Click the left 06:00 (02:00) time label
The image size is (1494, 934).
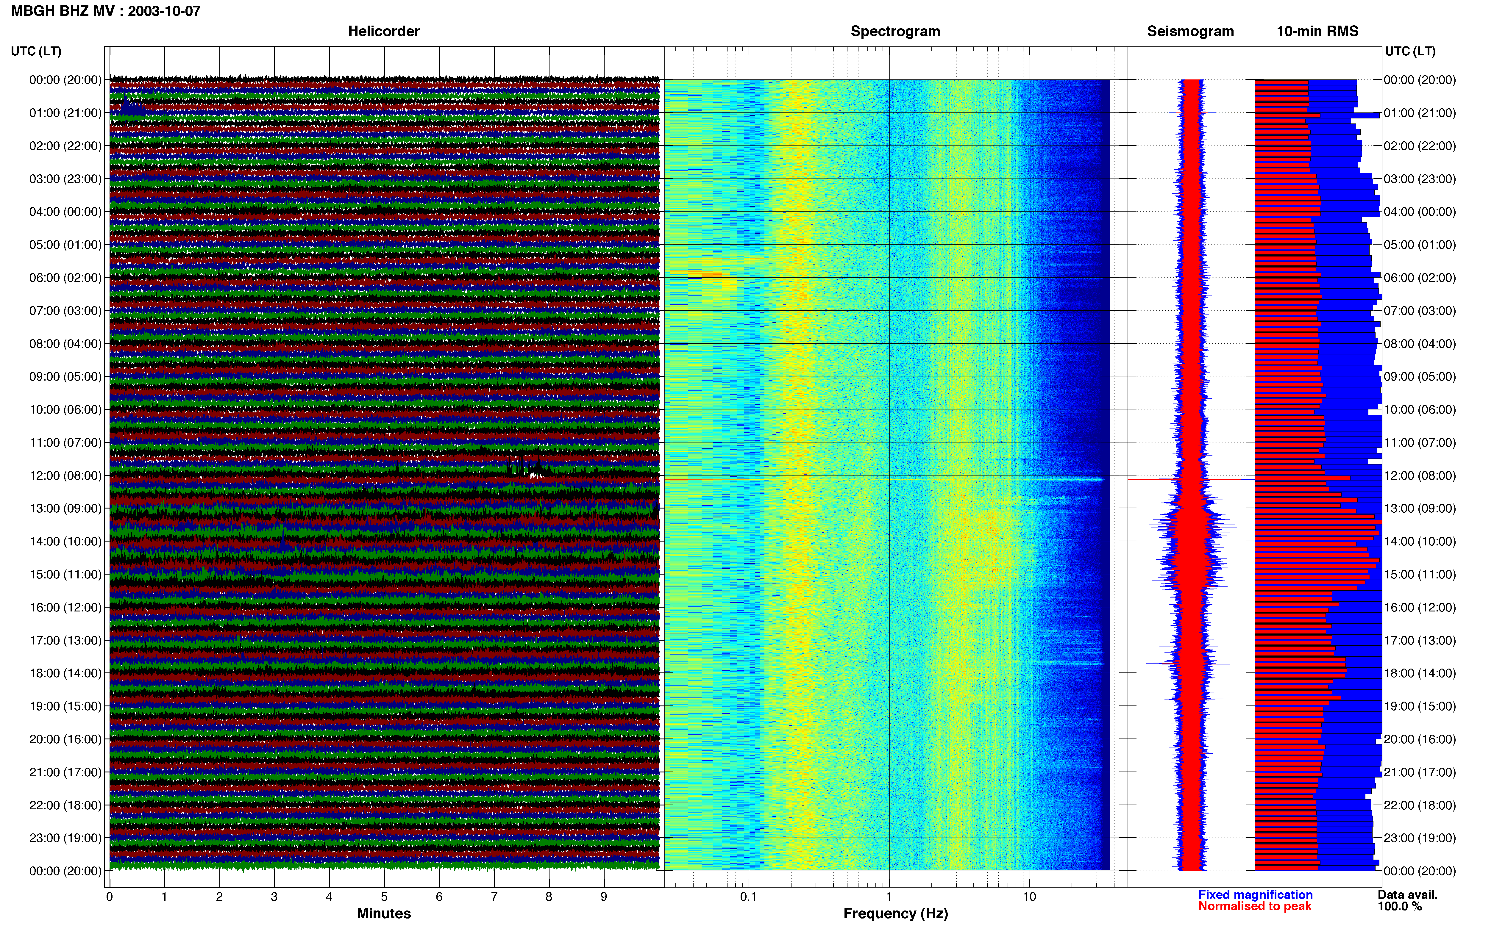coord(65,278)
